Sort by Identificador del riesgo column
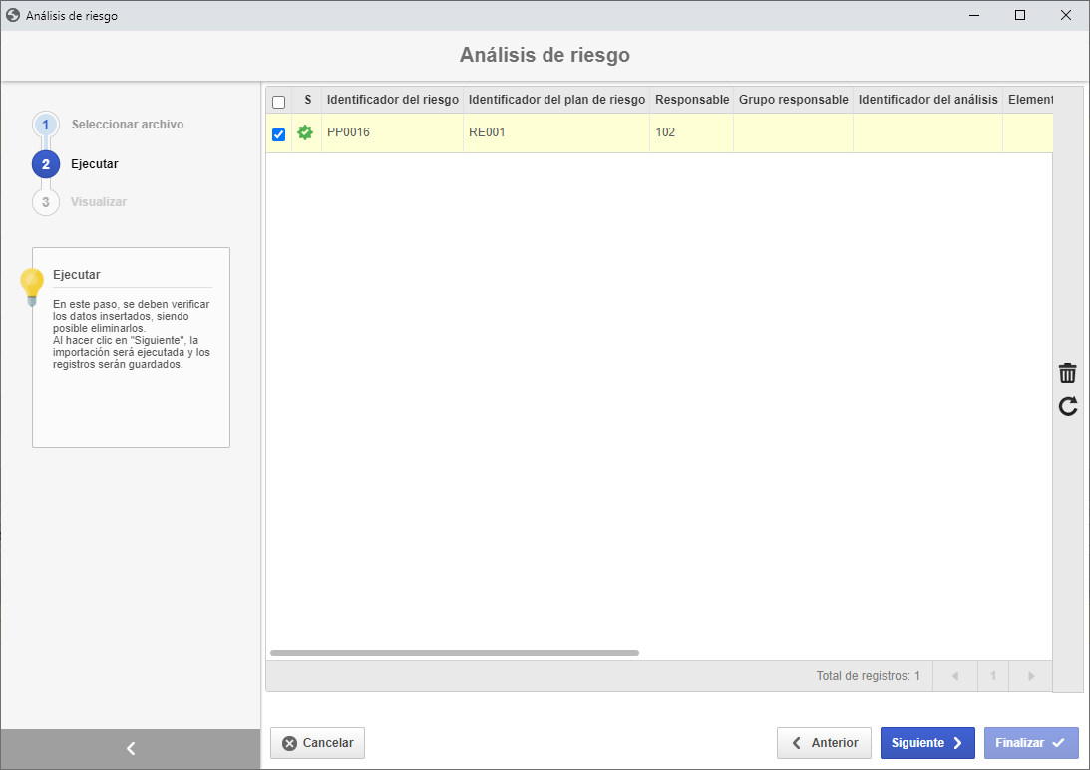1090x770 pixels. (393, 100)
